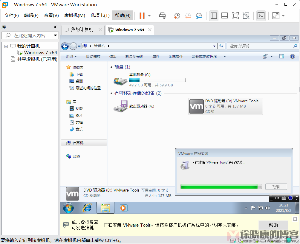This screenshot has height=244, width=300.
Task: Take a snapshot of the virtual machine
Action: pyautogui.click(x=177, y=15)
